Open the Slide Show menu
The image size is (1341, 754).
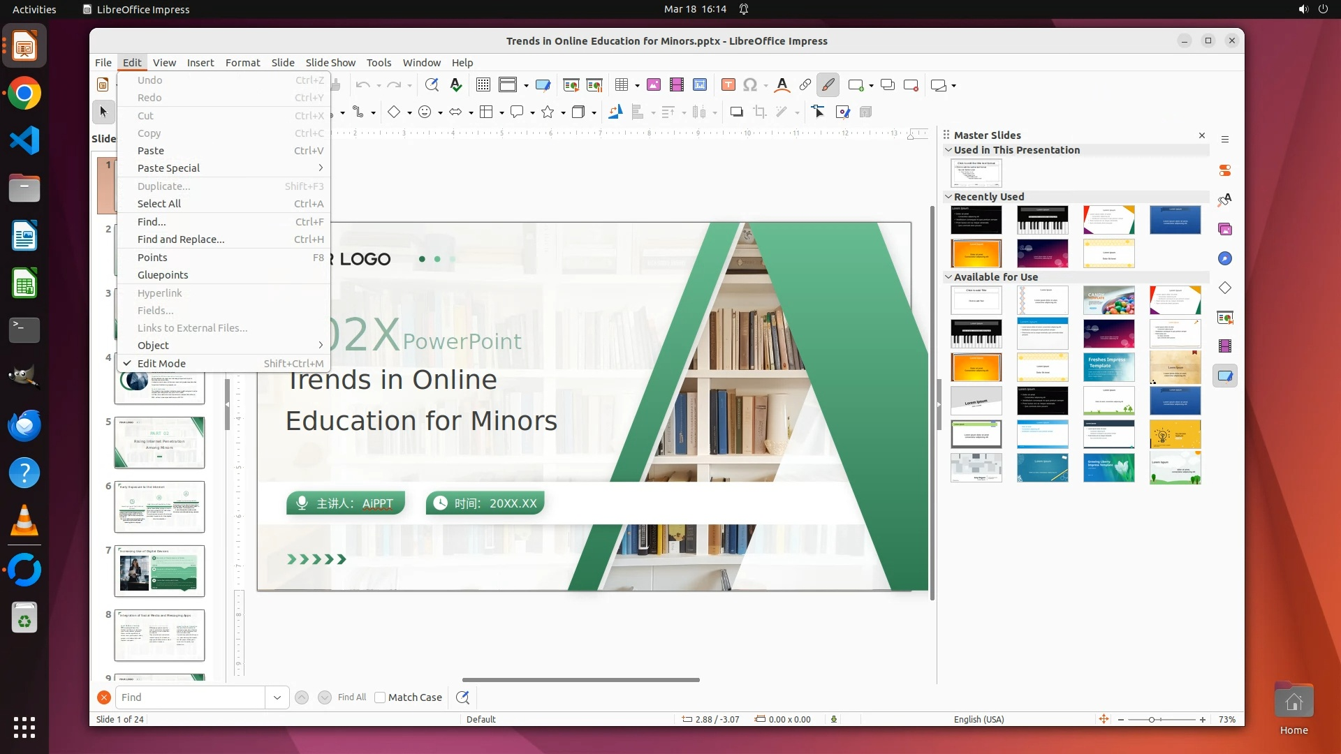[x=330, y=63]
